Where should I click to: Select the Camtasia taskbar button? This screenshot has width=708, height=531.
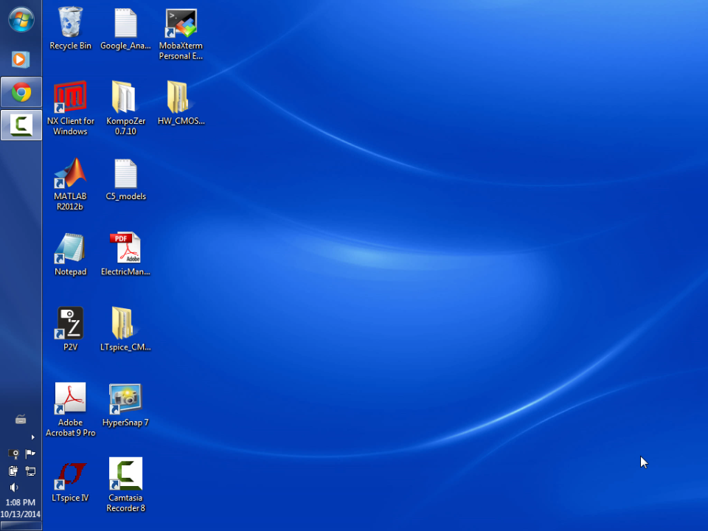21,125
